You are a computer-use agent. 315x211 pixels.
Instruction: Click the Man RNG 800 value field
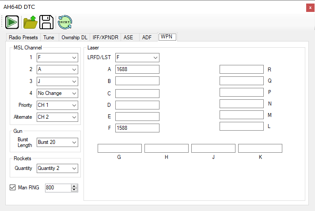pos(58,188)
